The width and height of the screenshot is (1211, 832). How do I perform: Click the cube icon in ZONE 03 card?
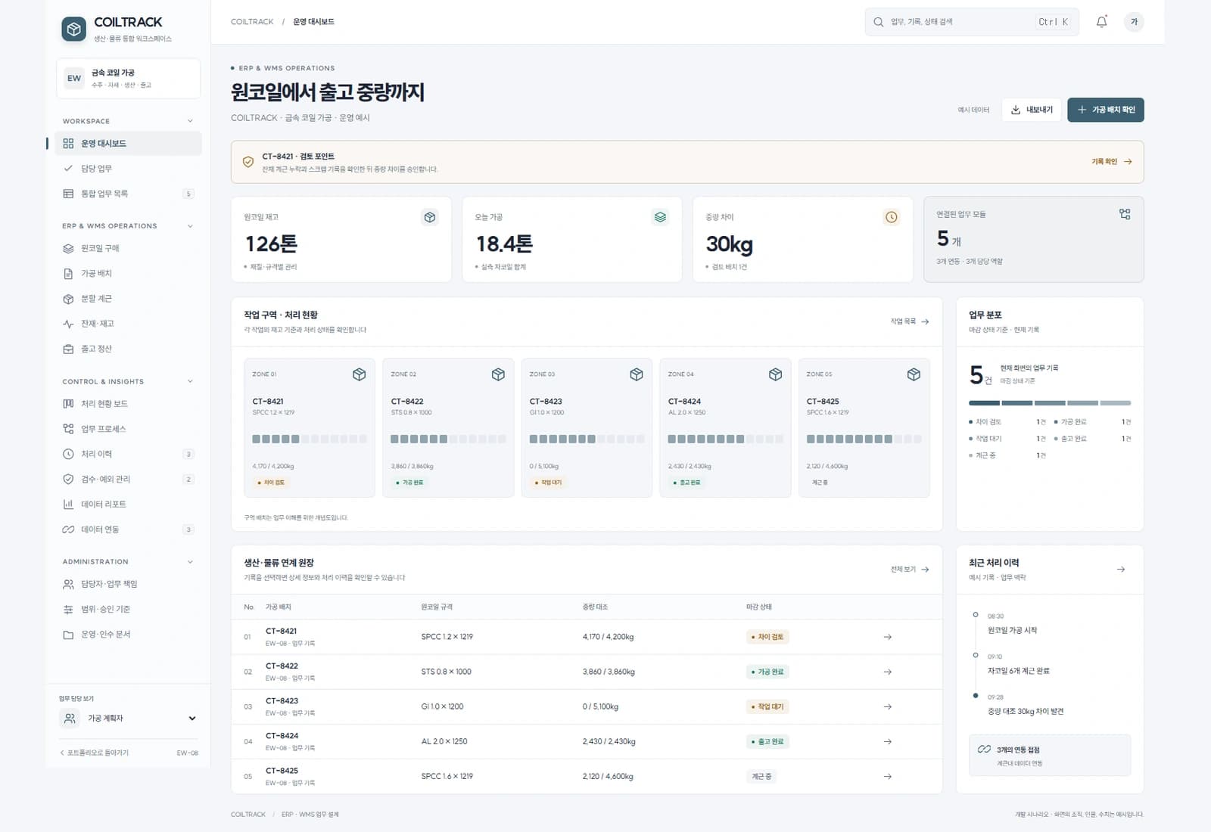click(637, 374)
